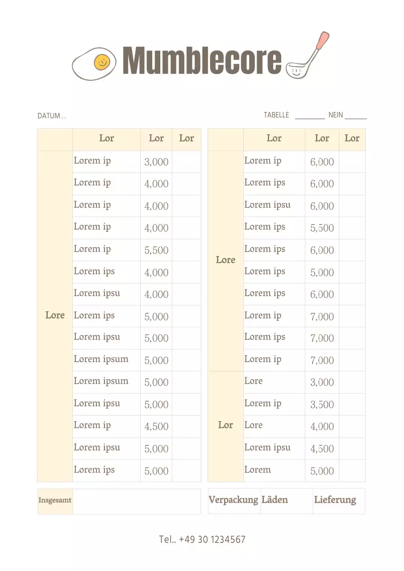Click the Mumblecore title text
This screenshot has height=571, width=404.
coord(202,61)
